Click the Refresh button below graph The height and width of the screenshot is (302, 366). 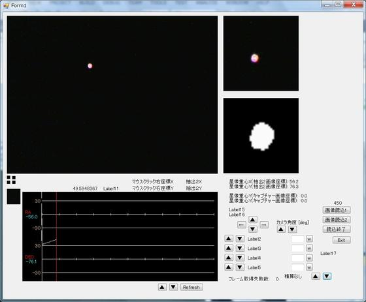click(191, 287)
